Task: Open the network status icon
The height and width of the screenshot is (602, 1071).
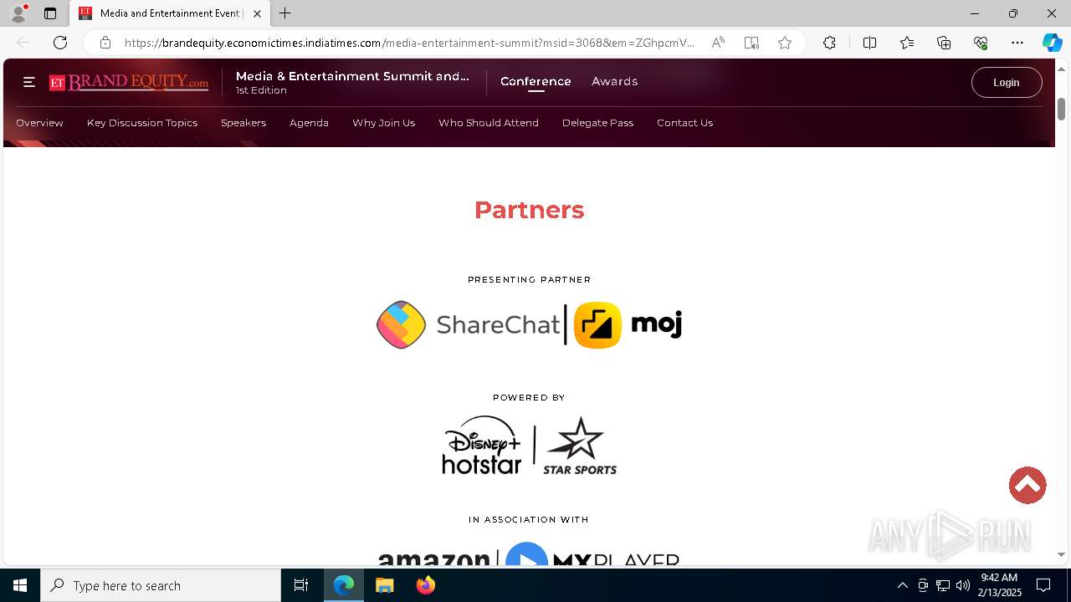Action: [x=942, y=585]
